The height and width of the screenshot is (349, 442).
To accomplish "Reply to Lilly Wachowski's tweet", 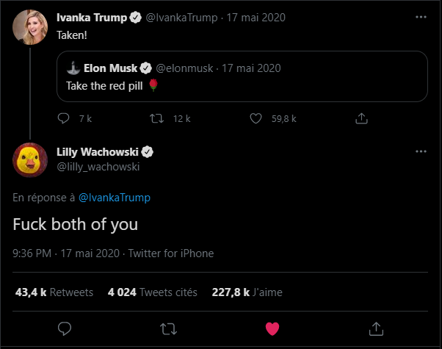I will pos(65,328).
